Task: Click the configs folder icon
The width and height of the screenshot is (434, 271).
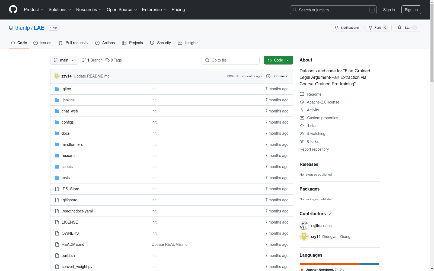Action: tap(57, 122)
